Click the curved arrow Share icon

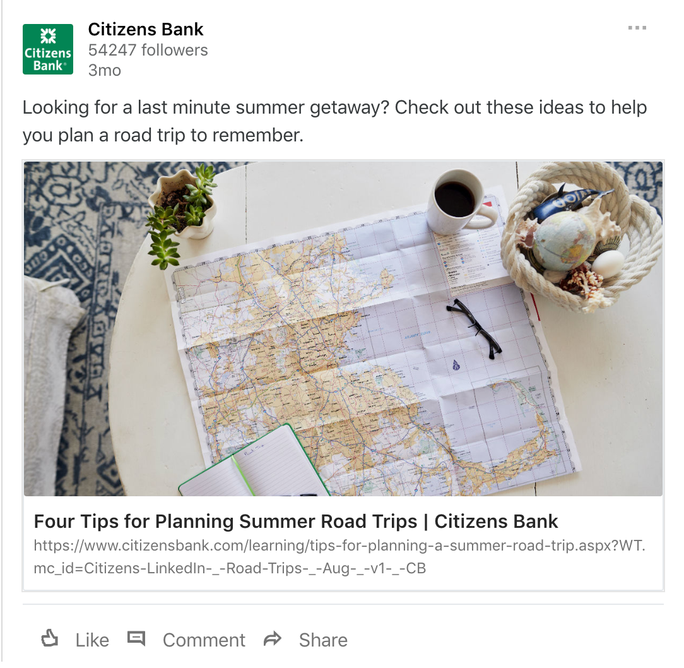click(273, 639)
